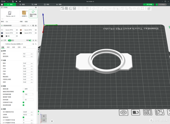This screenshot has width=170, height=124.
Task: Open filament 2 Generic PETG dropdown
Action: (28, 30)
